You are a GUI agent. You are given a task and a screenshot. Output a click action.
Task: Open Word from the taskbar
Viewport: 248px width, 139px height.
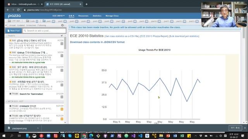tap(175, 136)
